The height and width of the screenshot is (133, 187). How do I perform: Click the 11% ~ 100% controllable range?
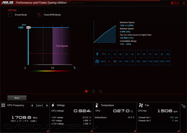tap(125, 44)
